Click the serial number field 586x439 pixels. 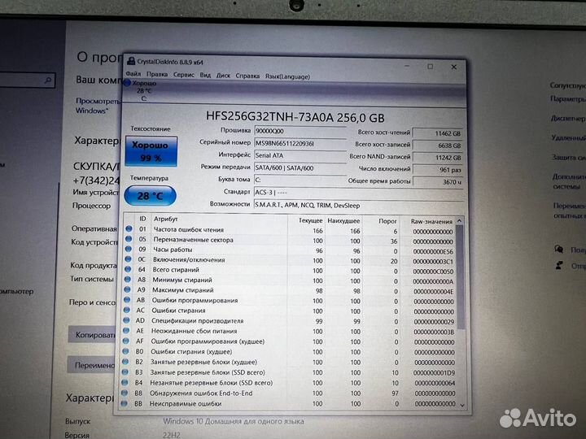click(x=300, y=144)
